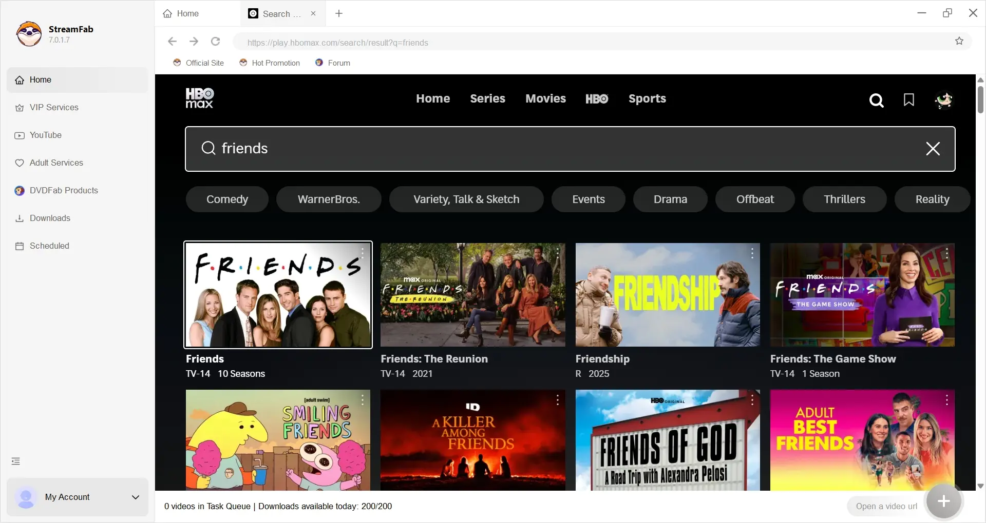Screen dimensions: 986x523
Task: Open the HBO brand navigation item
Action: pos(597,98)
